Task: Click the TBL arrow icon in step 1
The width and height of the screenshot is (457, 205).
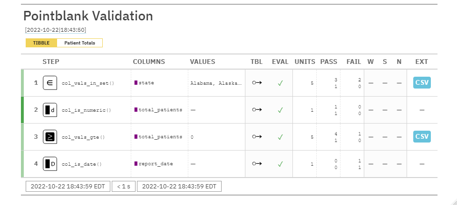Action: tap(257, 83)
